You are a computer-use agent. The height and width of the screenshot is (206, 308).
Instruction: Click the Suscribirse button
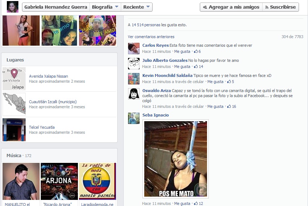coord(280,7)
